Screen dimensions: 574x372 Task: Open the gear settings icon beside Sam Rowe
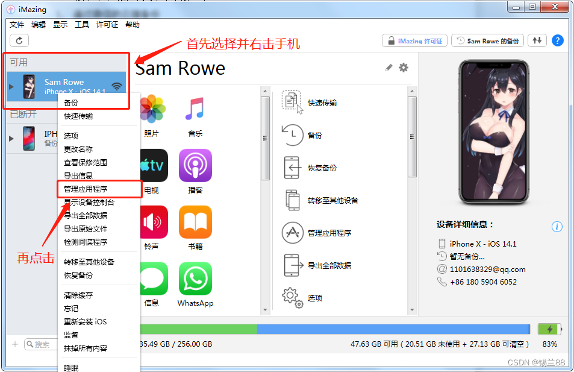click(404, 68)
